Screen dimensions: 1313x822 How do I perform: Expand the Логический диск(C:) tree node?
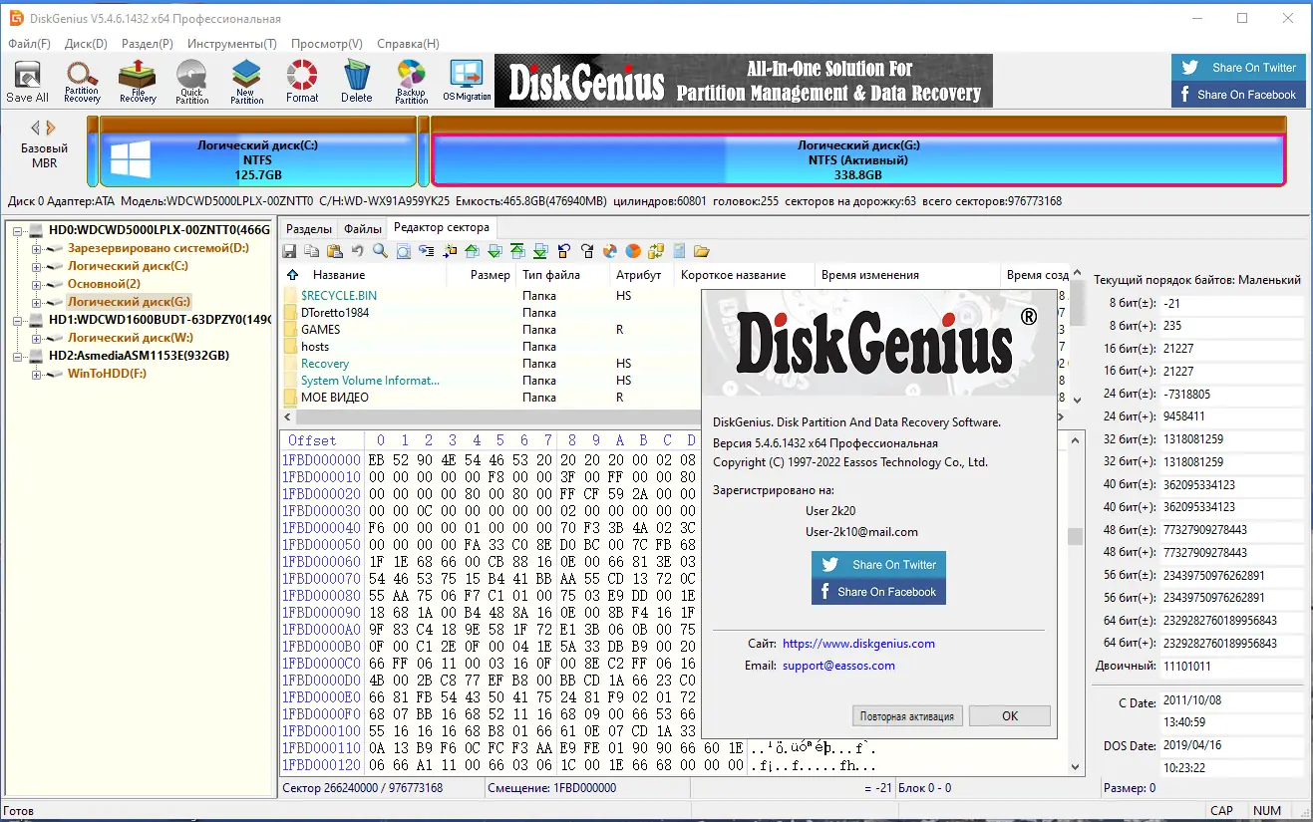point(37,266)
